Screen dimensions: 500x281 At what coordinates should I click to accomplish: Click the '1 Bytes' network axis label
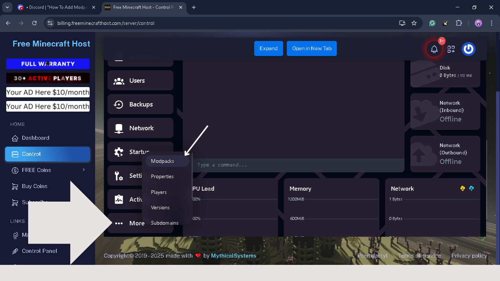pos(396,199)
